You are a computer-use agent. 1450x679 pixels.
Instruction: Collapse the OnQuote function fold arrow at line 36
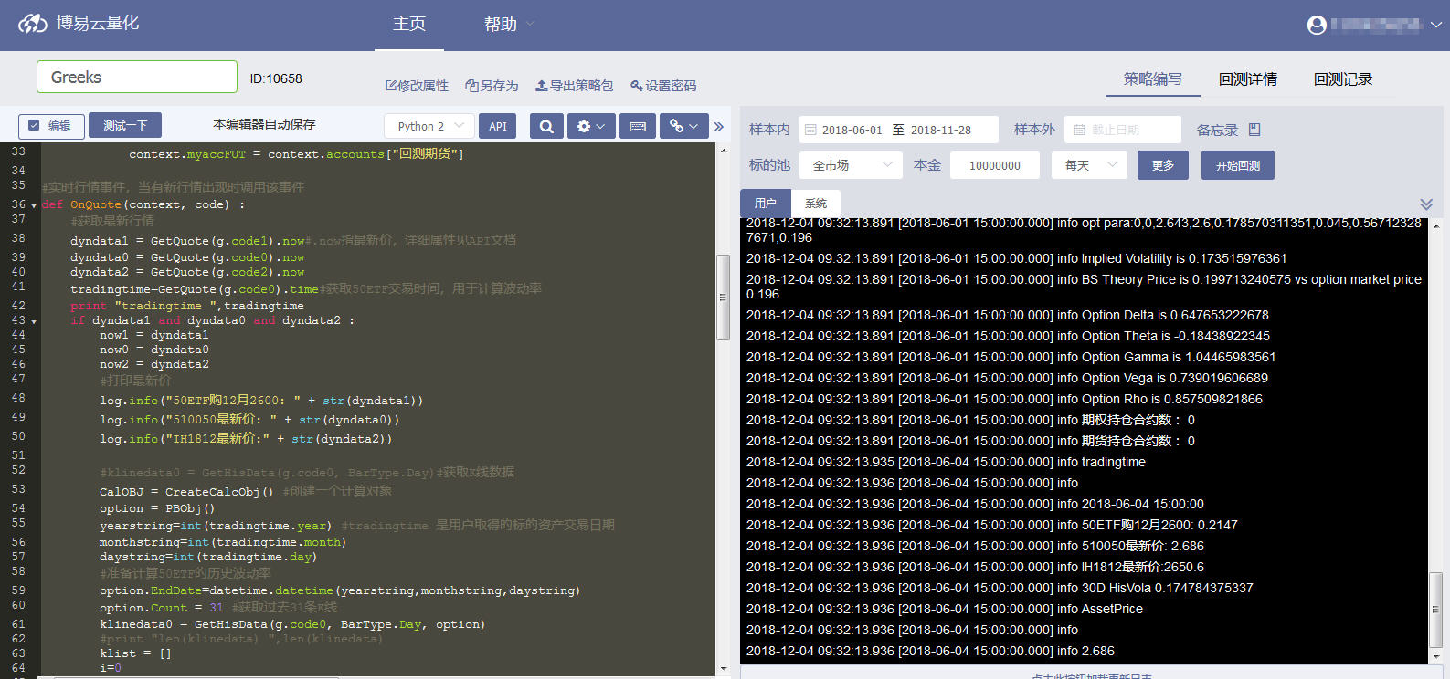(34, 206)
